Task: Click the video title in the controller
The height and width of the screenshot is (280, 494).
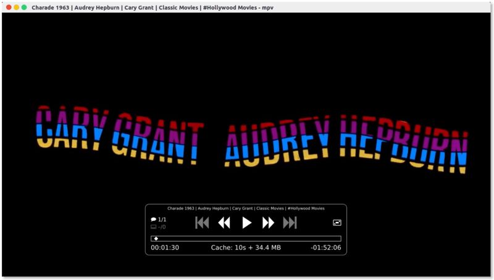Action: click(x=246, y=208)
